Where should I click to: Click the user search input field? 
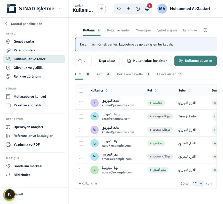83,61
